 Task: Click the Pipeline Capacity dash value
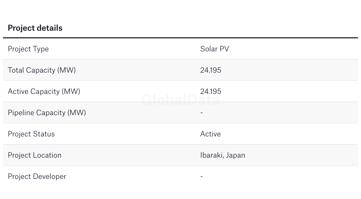click(202, 112)
